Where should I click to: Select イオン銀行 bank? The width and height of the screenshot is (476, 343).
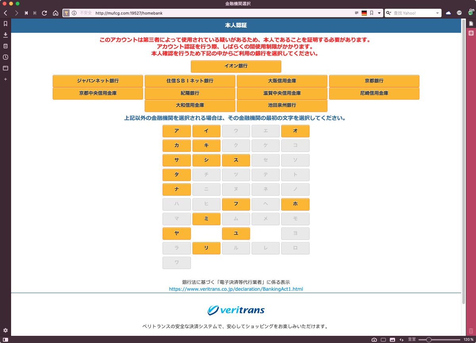pos(236,66)
